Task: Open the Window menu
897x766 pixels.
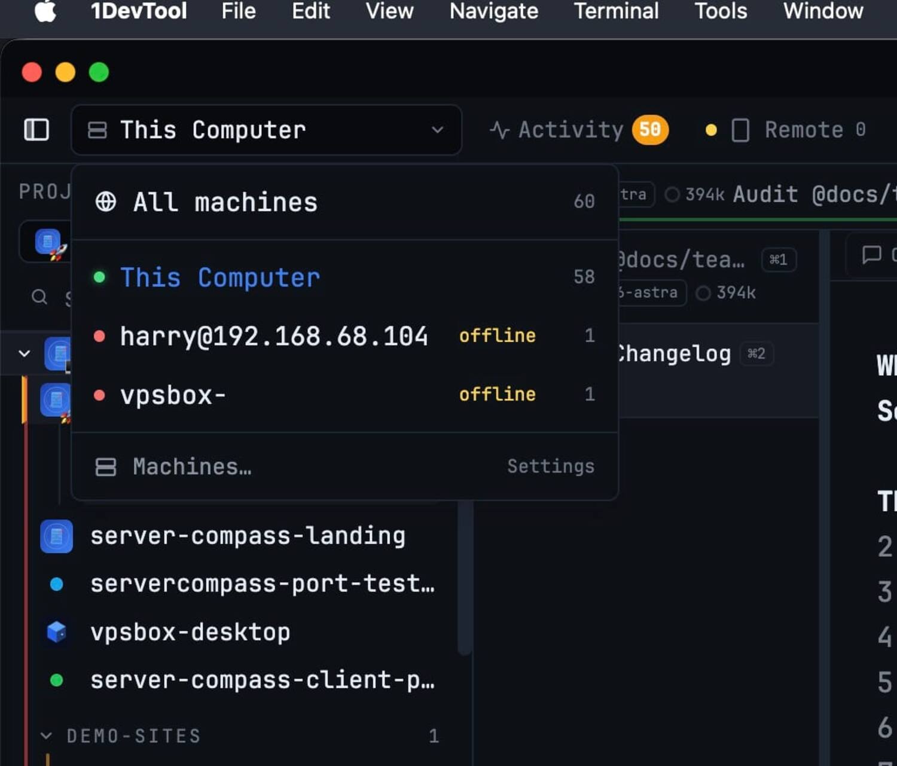Action: 823,11
